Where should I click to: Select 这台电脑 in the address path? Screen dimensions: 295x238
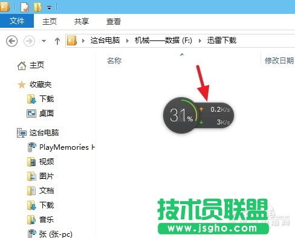coord(105,40)
